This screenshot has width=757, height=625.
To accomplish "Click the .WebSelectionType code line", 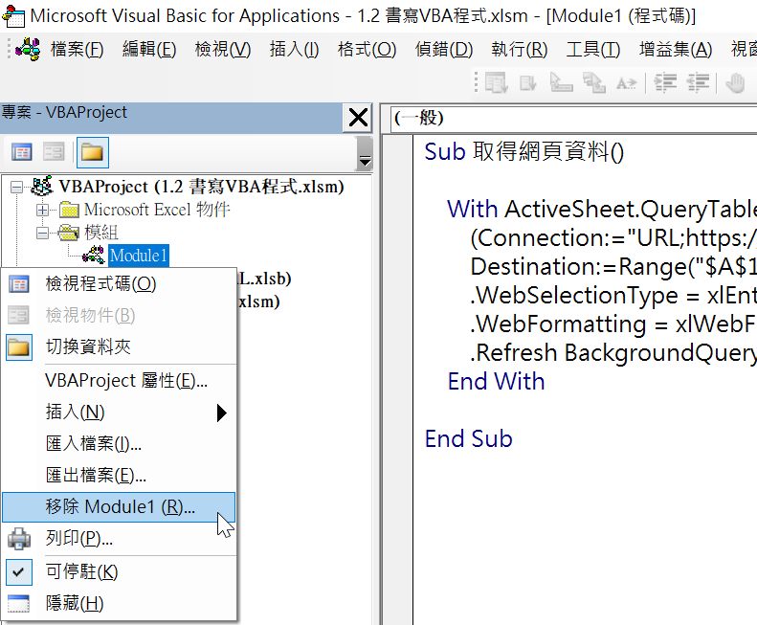I will pyautogui.click(x=613, y=296).
